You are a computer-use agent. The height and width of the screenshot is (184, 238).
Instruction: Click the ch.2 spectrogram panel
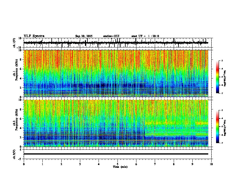pos(116,123)
